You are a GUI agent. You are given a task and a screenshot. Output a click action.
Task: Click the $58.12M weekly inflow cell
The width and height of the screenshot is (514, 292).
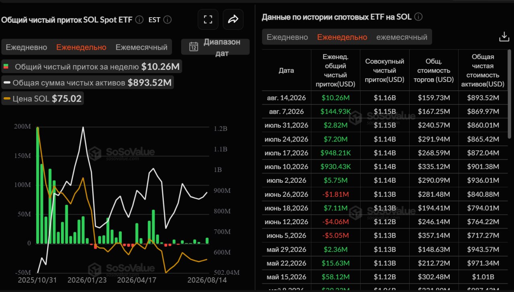click(335, 277)
